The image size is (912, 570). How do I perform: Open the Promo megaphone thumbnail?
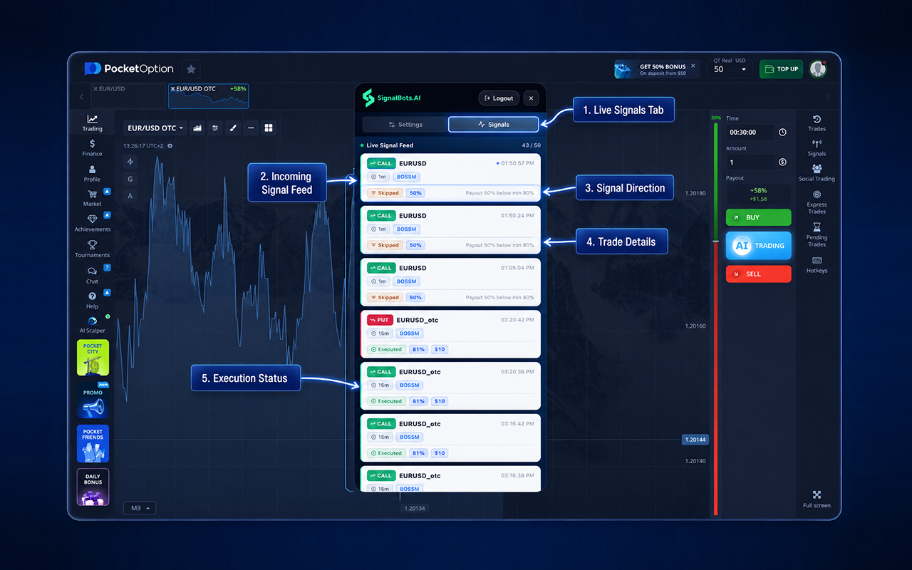point(93,400)
